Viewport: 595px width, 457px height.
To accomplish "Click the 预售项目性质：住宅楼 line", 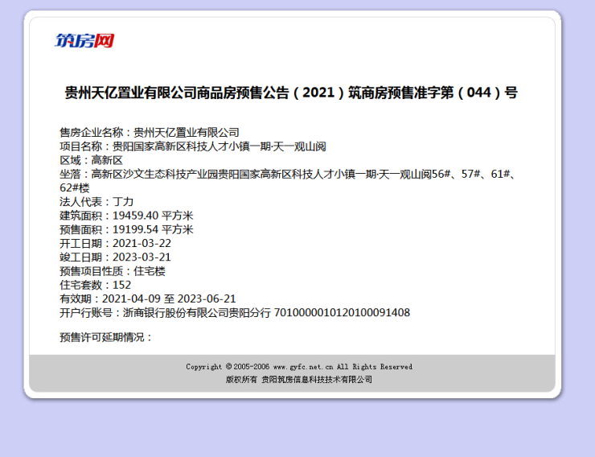I will pos(113,271).
